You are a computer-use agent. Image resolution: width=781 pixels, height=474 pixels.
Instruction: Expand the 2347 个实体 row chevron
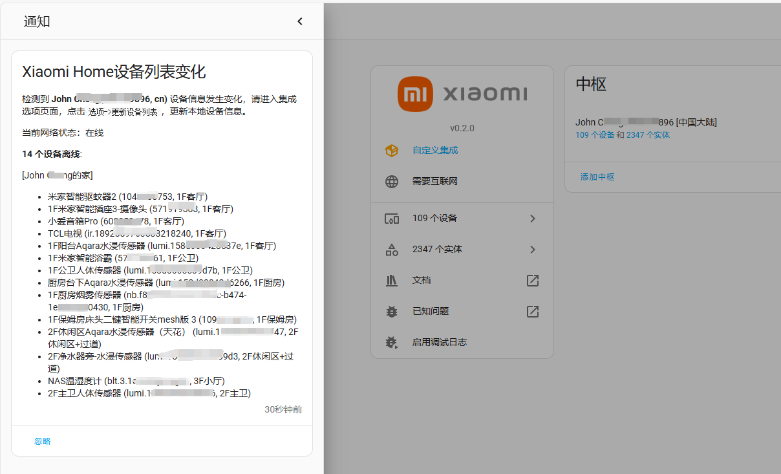coord(533,250)
